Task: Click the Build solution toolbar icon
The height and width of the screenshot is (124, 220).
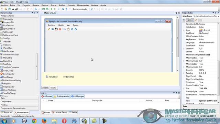Action: coord(44,9)
